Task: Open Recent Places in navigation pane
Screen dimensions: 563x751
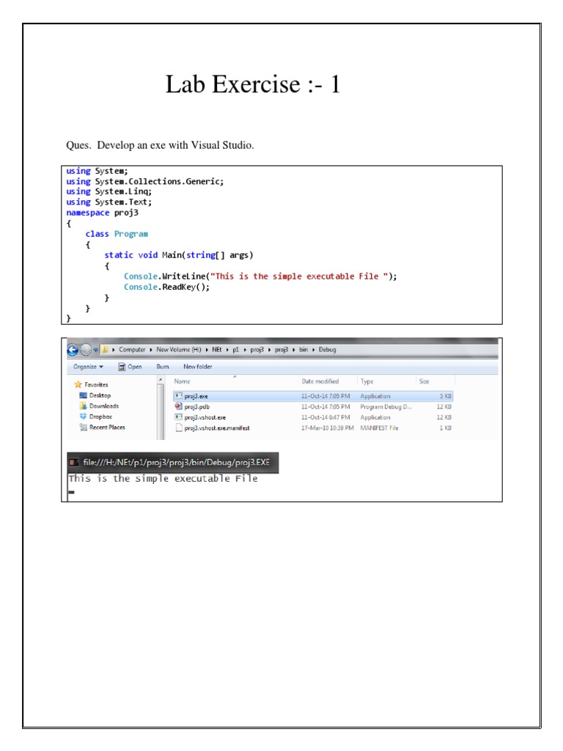Action: (x=107, y=428)
